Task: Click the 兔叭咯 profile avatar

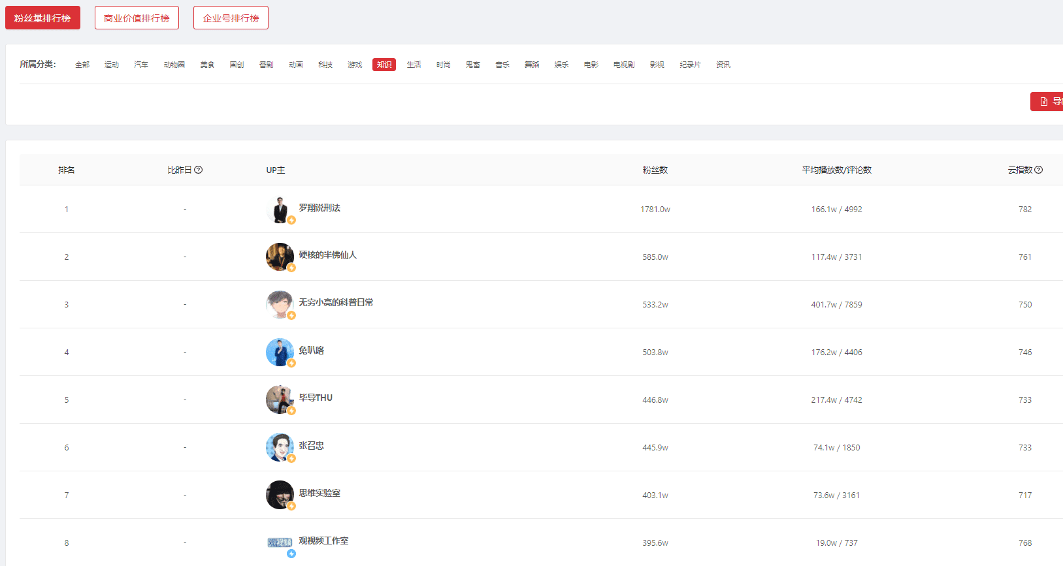Action: [280, 352]
